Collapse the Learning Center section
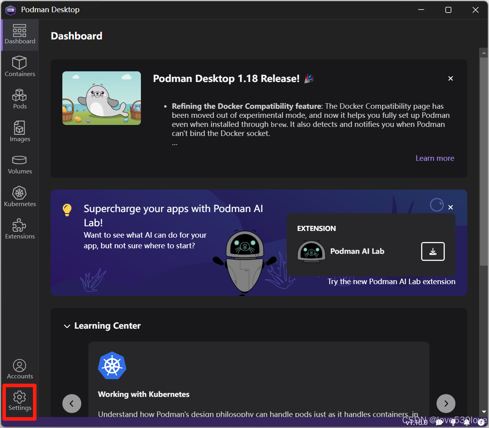The width and height of the screenshot is (489, 428). (67, 326)
